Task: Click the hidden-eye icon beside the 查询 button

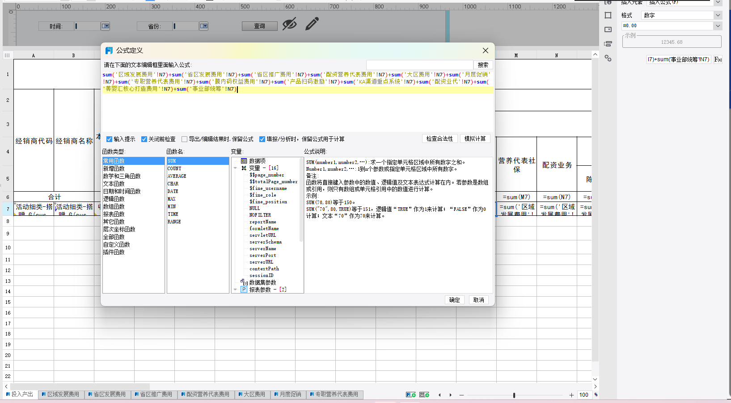Action: [289, 24]
